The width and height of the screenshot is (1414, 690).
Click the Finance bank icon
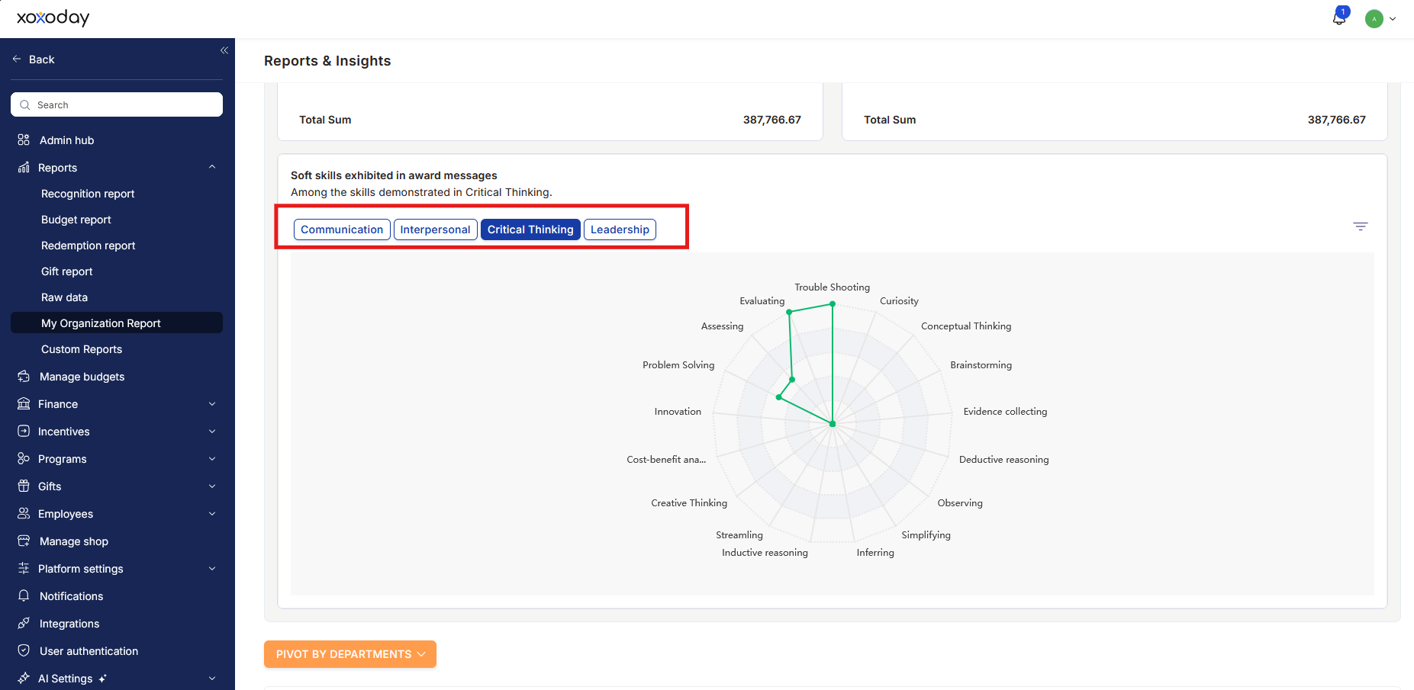[24, 403]
